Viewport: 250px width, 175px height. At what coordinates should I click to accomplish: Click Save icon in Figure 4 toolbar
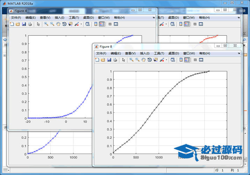24,24
